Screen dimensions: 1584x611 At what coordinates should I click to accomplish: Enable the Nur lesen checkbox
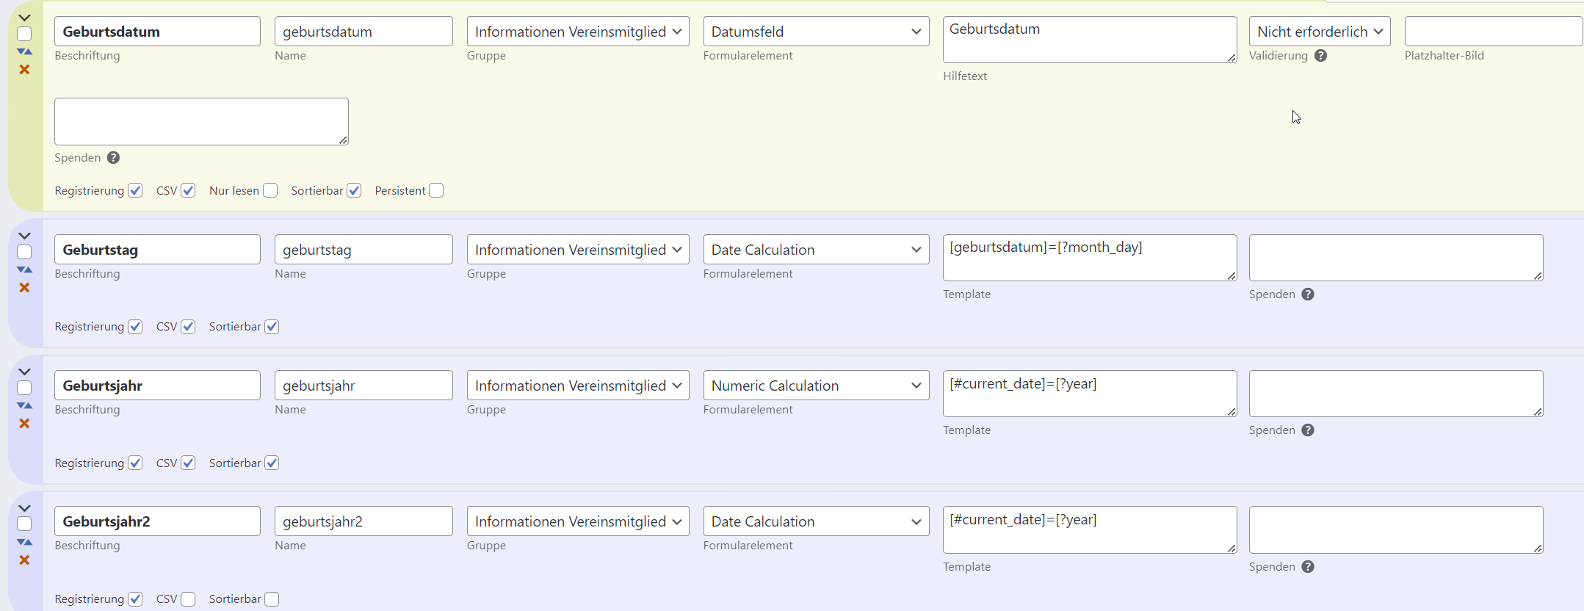(x=270, y=191)
